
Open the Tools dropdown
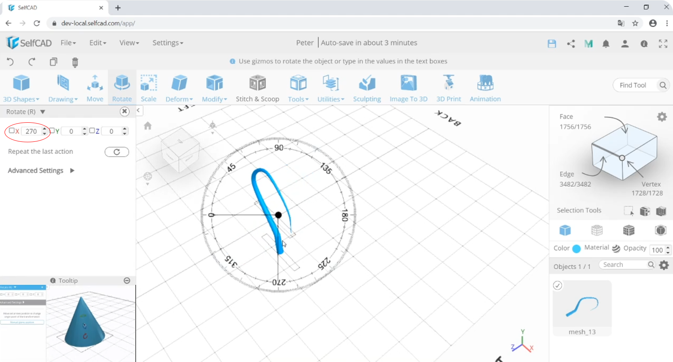[298, 88]
